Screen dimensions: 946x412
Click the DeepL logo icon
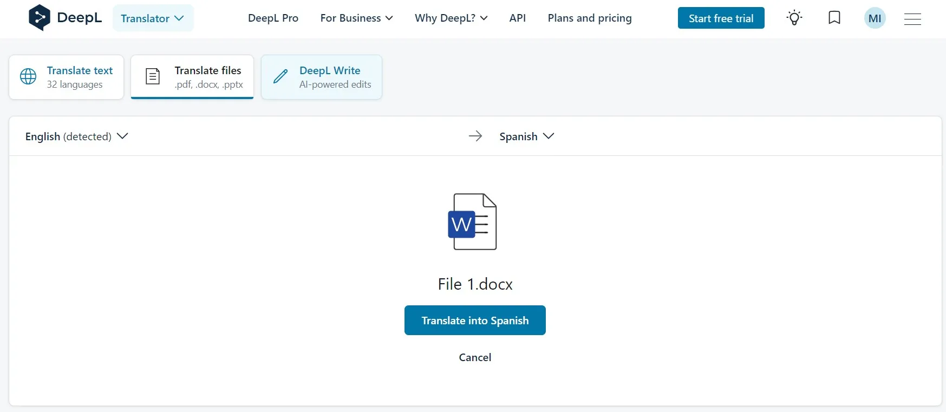click(39, 18)
